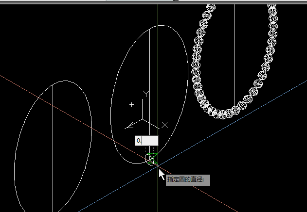This screenshot has height=212, width=307.
Task: Select the X axis label of UCS icon
Action: [x=164, y=125]
